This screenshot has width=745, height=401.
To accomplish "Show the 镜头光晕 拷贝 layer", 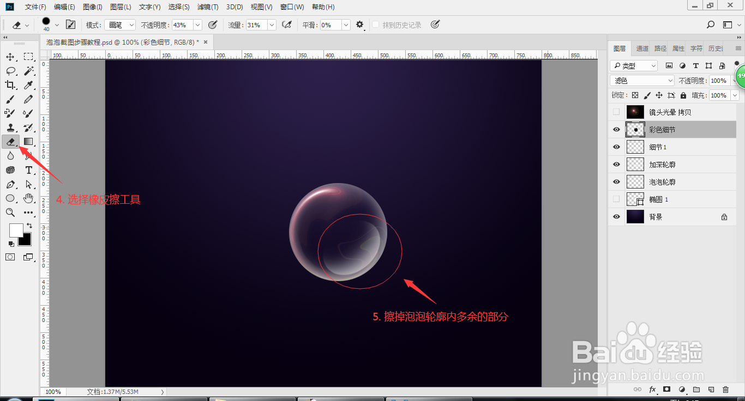I will pyautogui.click(x=616, y=112).
